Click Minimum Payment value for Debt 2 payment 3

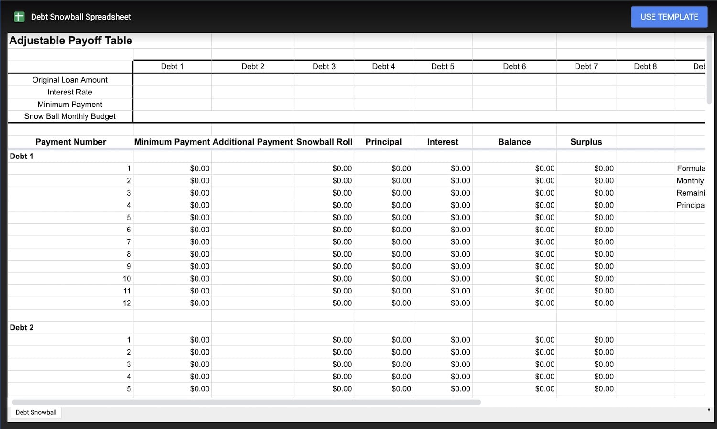(199, 364)
